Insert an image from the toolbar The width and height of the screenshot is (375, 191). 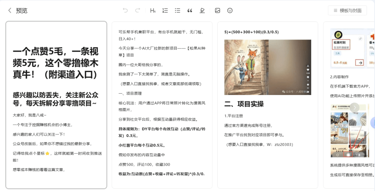(217, 10)
